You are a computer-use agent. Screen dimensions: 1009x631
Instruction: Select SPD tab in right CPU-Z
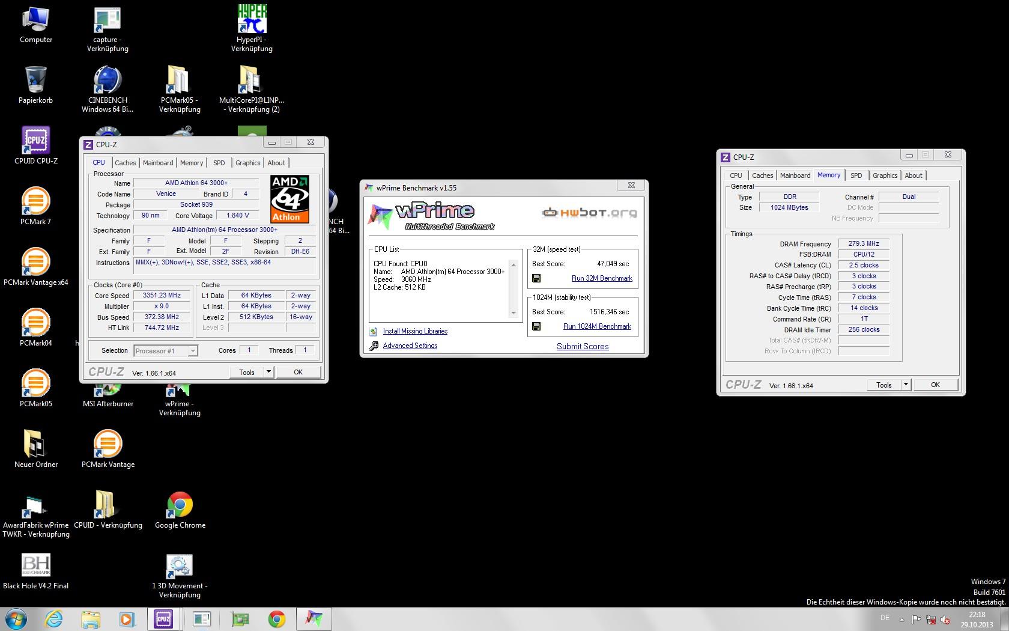[x=856, y=175]
